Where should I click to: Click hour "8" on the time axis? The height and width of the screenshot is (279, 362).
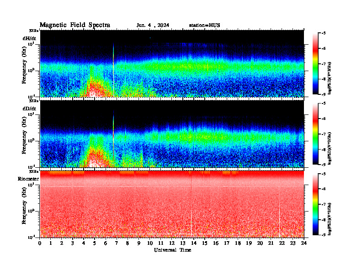(x=128, y=243)
